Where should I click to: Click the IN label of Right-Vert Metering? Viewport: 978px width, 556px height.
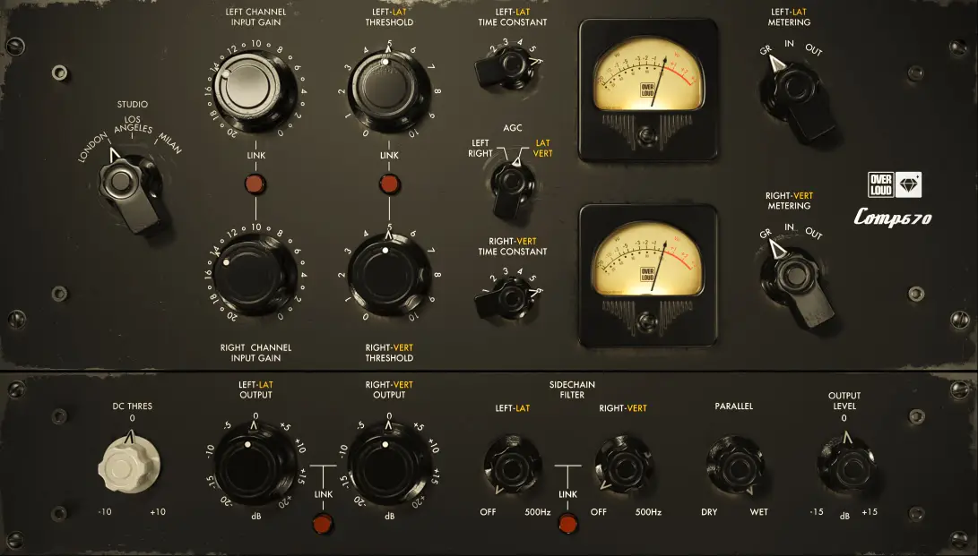(789, 227)
